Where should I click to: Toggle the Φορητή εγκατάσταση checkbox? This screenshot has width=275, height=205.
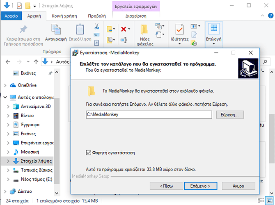tap(89, 153)
